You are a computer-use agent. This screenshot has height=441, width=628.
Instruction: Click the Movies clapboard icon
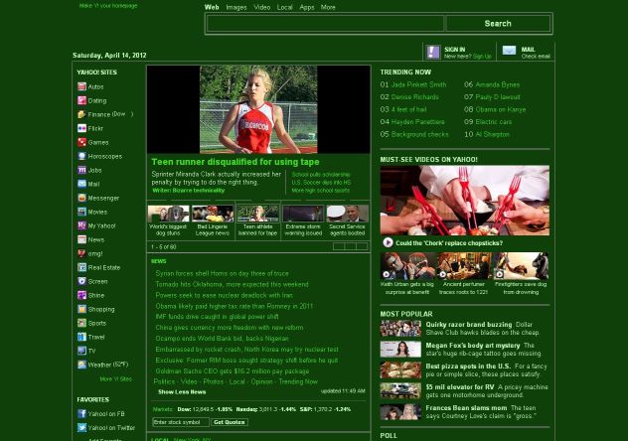[81, 212]
